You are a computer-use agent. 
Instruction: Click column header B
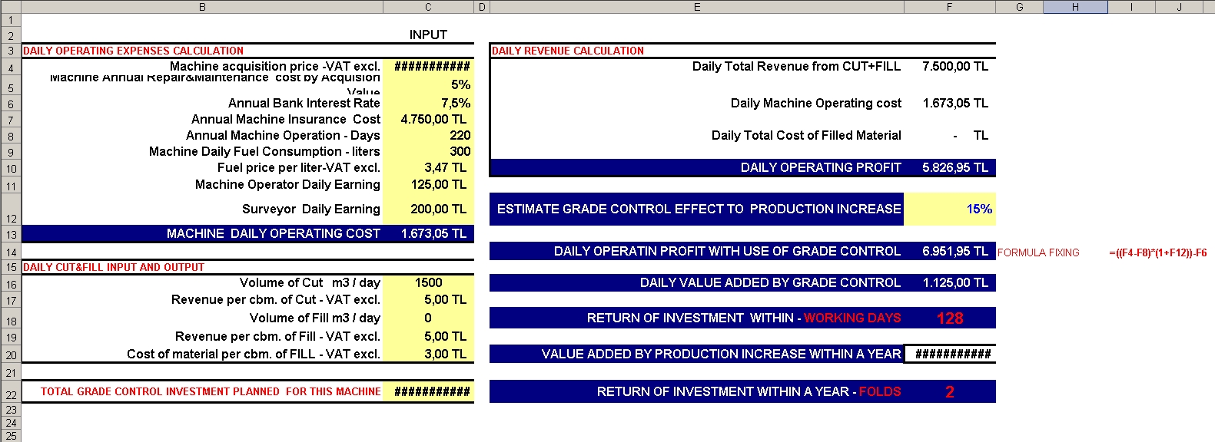point(202,7)
